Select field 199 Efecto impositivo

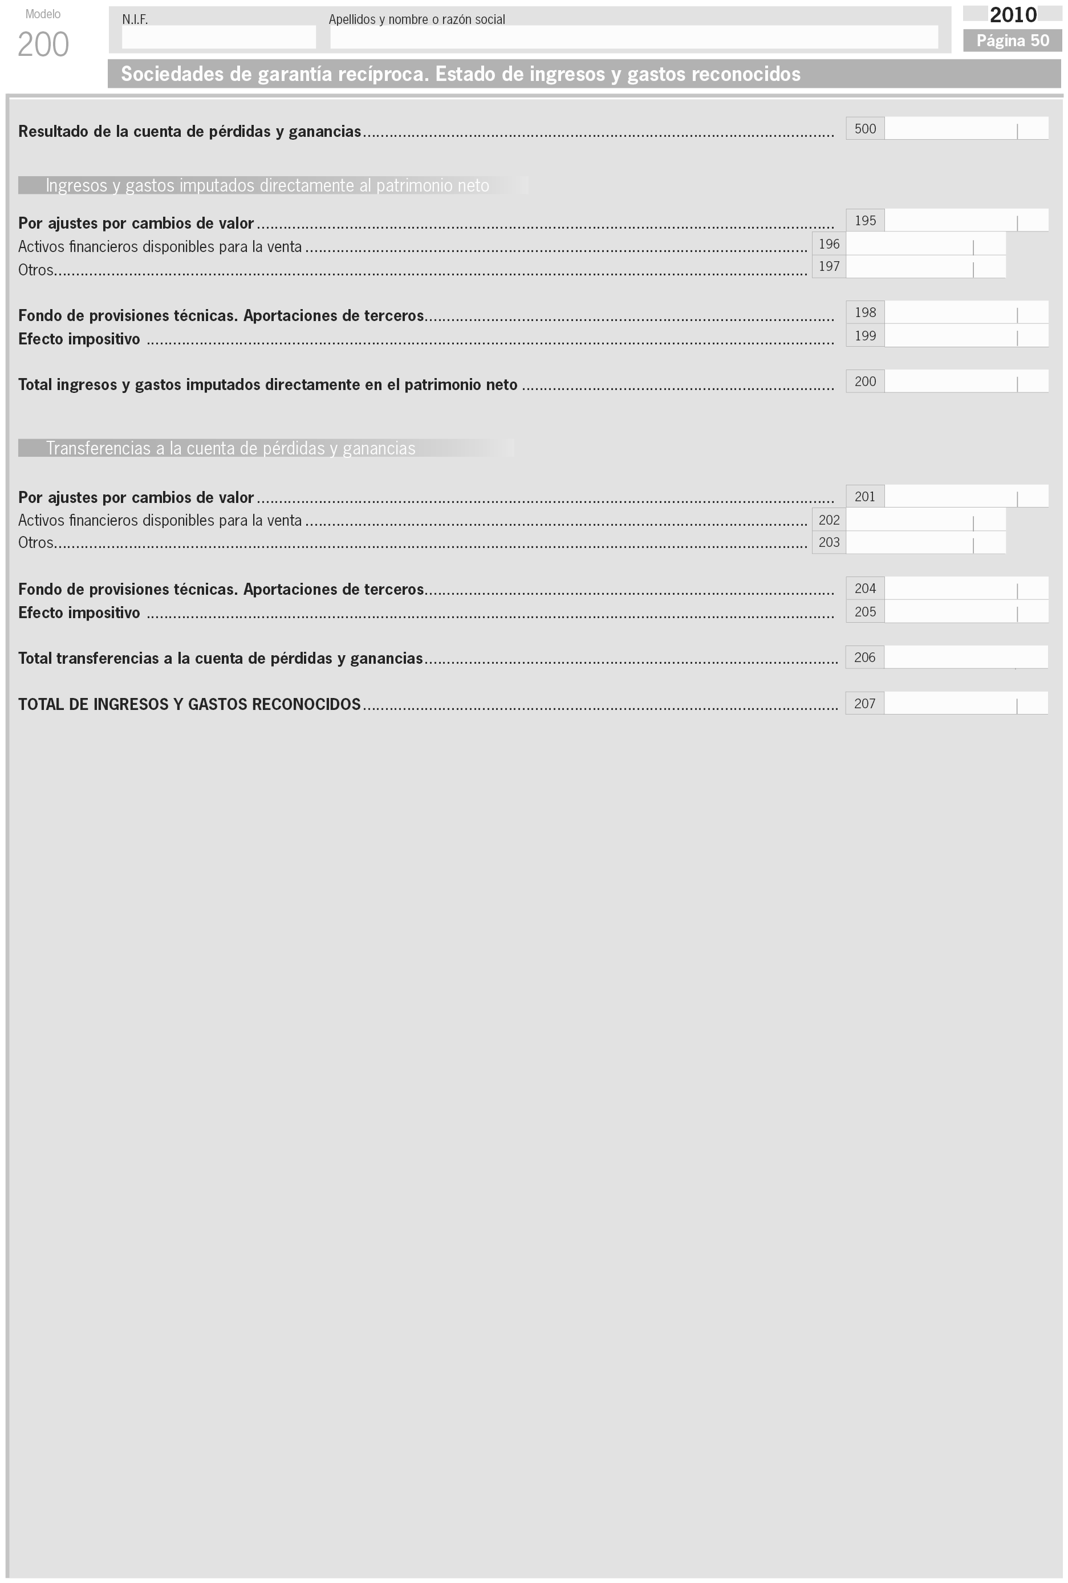[965, 336]
